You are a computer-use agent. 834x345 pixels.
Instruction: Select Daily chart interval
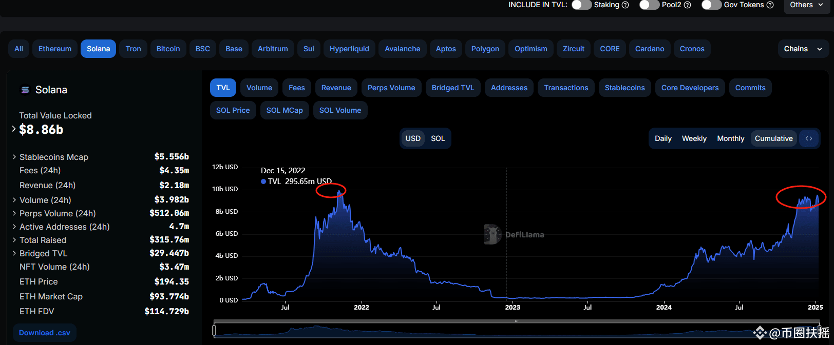point(663,138)
